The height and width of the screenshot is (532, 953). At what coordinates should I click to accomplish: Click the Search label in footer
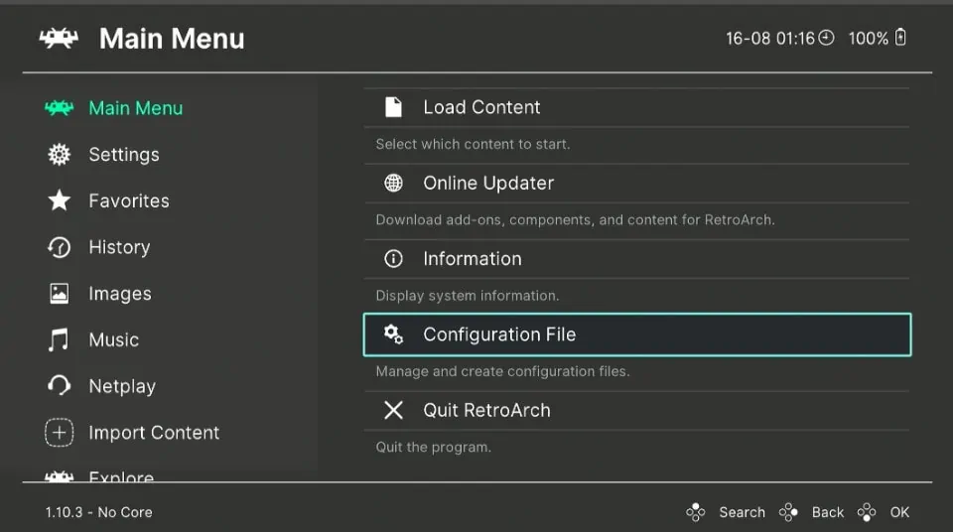[x=743, y=512]
